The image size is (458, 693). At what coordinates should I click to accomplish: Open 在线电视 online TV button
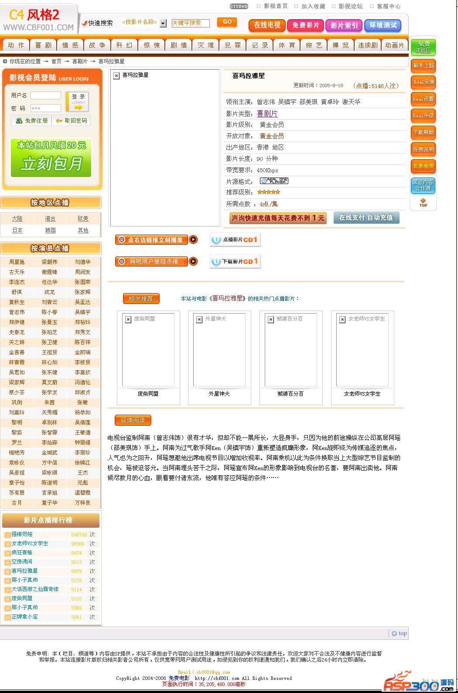(267, 25)
